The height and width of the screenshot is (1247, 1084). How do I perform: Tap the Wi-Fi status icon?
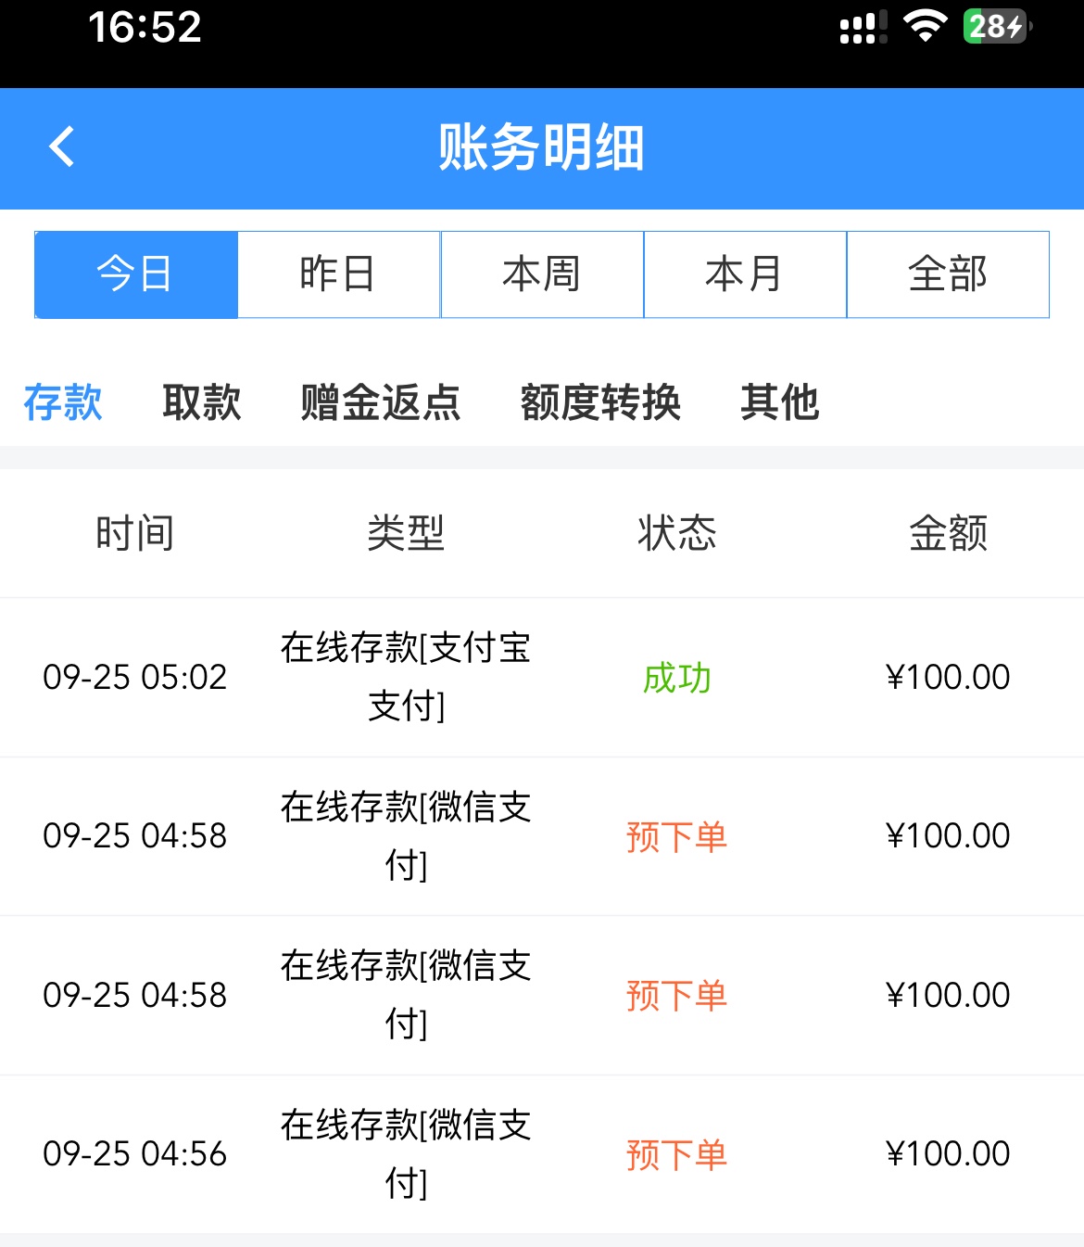pos(923,27)
